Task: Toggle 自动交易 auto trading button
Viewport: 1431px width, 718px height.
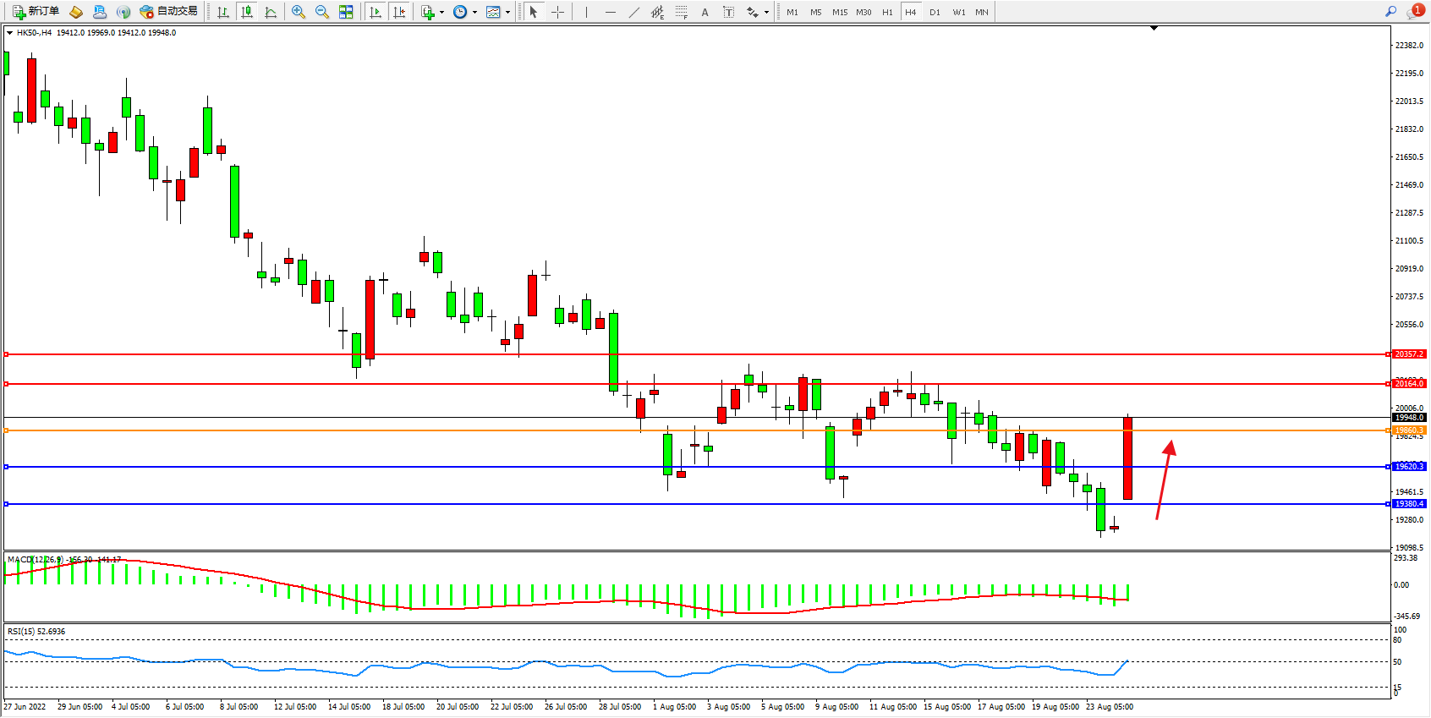Action: [168, 12]
